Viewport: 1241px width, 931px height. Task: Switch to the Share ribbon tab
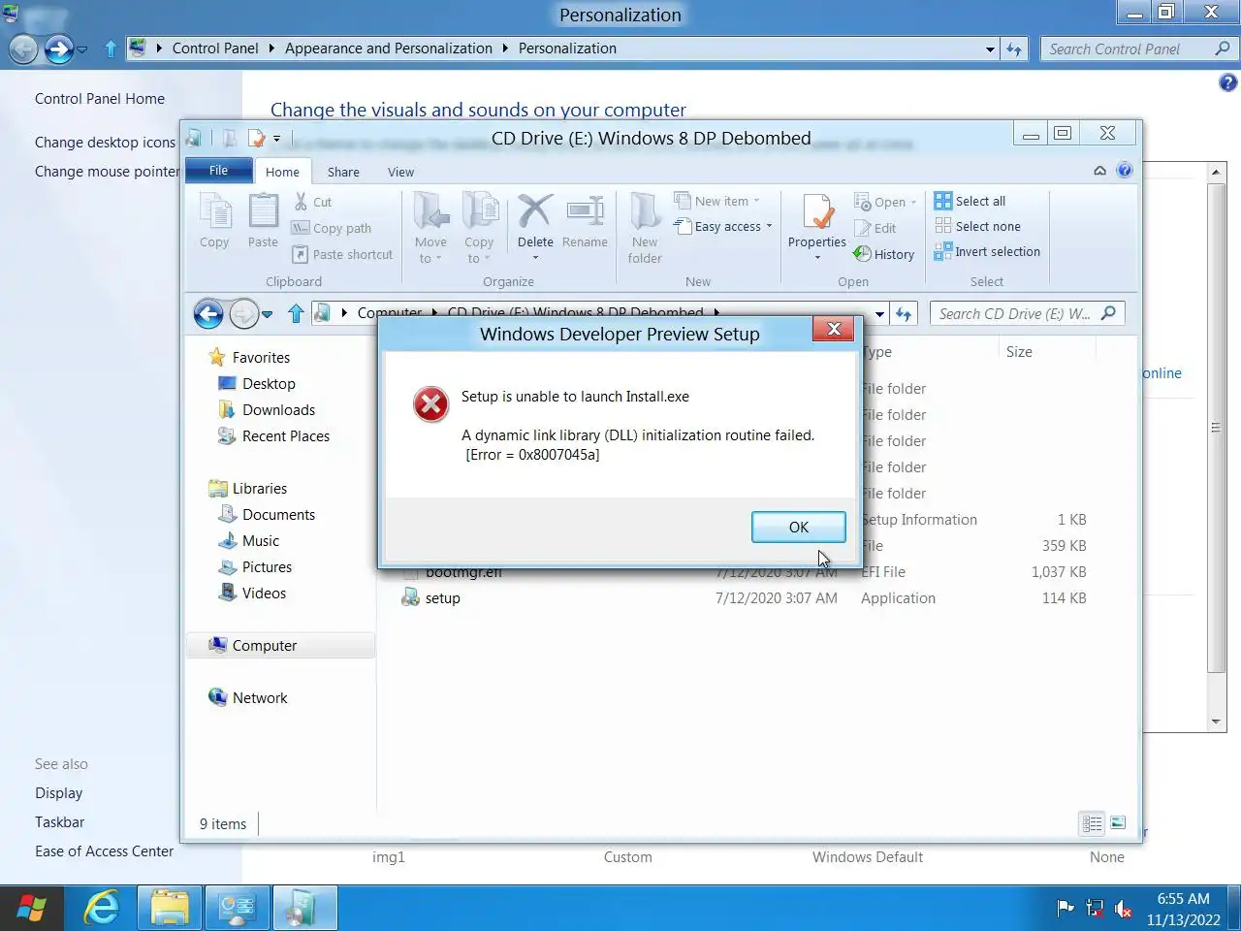(343, 172)
